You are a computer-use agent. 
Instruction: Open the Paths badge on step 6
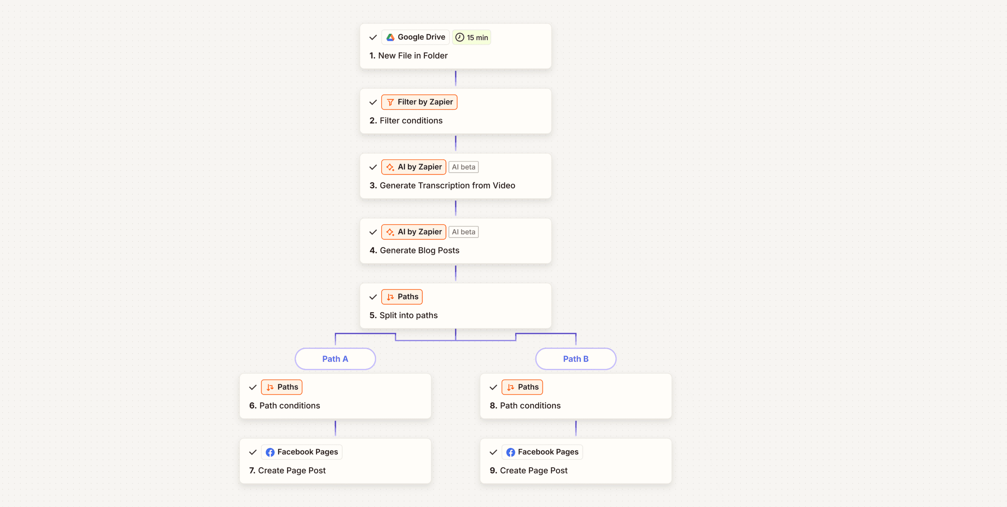(x=282, y=387)
